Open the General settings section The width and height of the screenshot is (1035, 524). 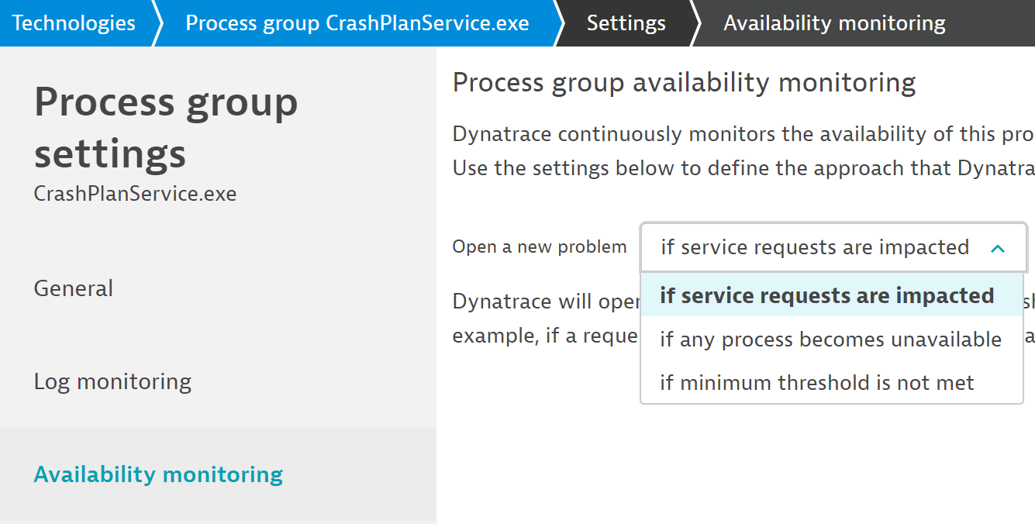coord(74,288)
